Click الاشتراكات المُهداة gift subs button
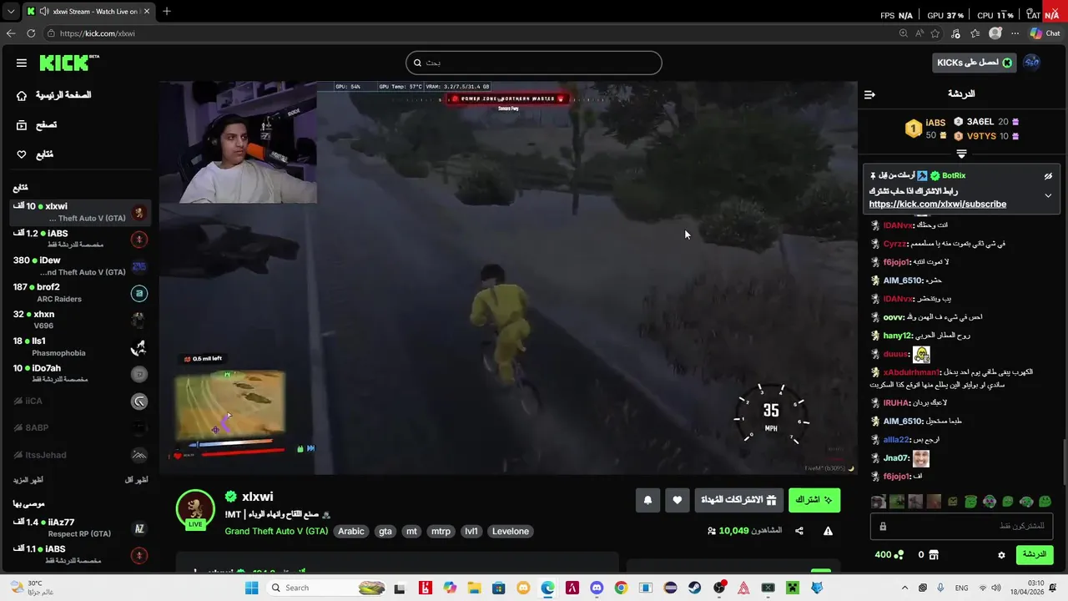 738,500
